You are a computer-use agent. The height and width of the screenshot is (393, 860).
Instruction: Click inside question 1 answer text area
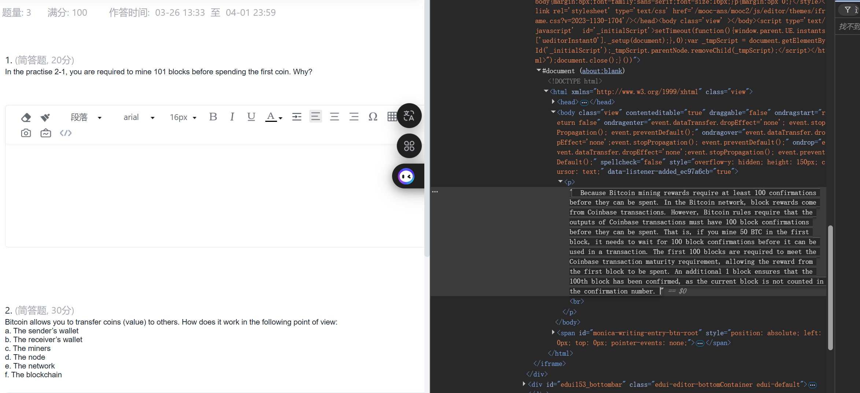tap(215, 196)
